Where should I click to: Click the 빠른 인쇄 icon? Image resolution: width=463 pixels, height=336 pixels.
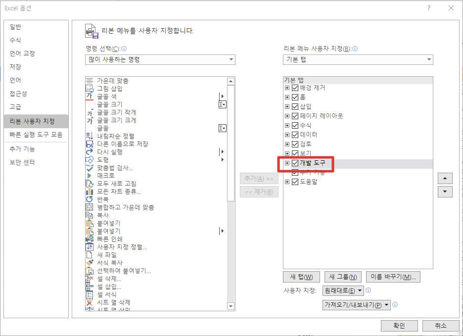tap(90, 239)
